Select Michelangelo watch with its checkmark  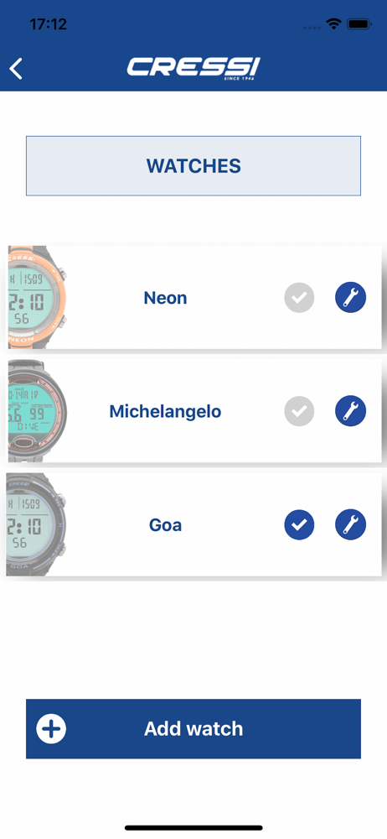299,411
